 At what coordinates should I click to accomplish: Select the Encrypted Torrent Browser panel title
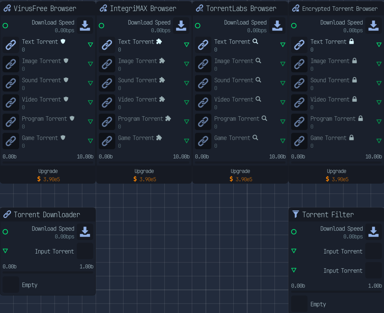point(340,9)
